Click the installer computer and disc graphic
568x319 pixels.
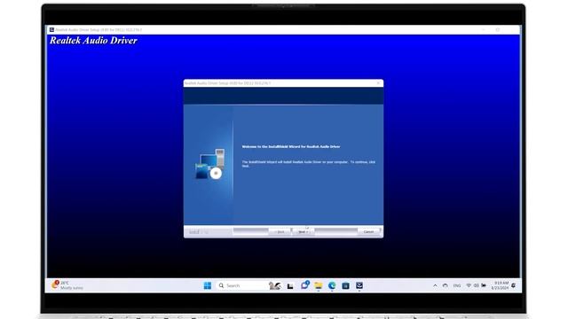[209, 164]
